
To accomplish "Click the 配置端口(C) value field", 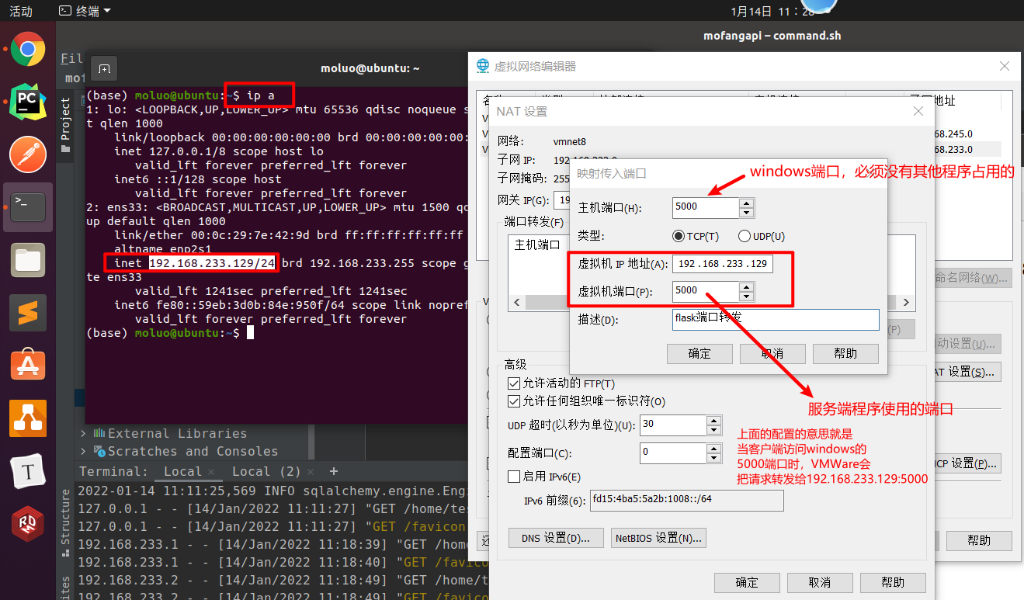I will click(x=673, y=452).
